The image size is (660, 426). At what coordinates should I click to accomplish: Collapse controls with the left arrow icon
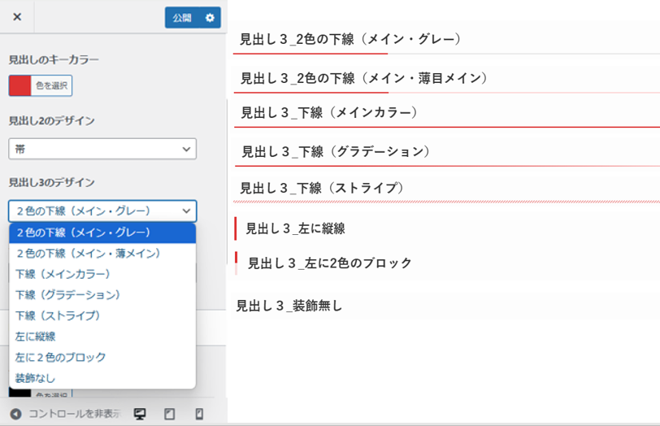click(x=15, y=414)
